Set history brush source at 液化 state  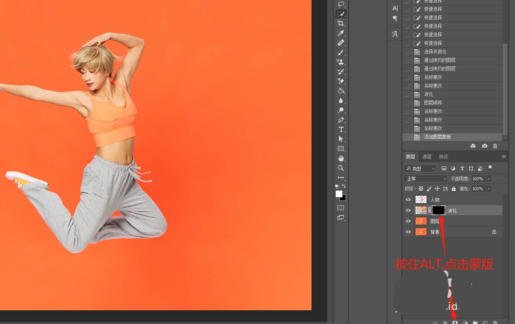pos(407,94)
